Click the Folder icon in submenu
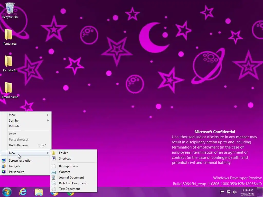Screen dimensions: 263x197 [54, 153]
